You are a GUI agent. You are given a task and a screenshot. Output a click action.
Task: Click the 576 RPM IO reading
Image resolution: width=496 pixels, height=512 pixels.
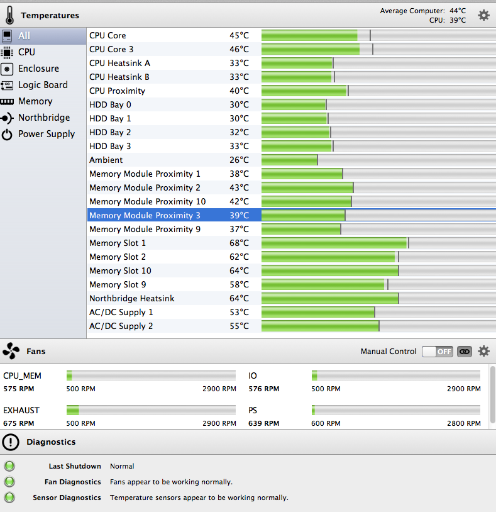(x=263, y=389)
